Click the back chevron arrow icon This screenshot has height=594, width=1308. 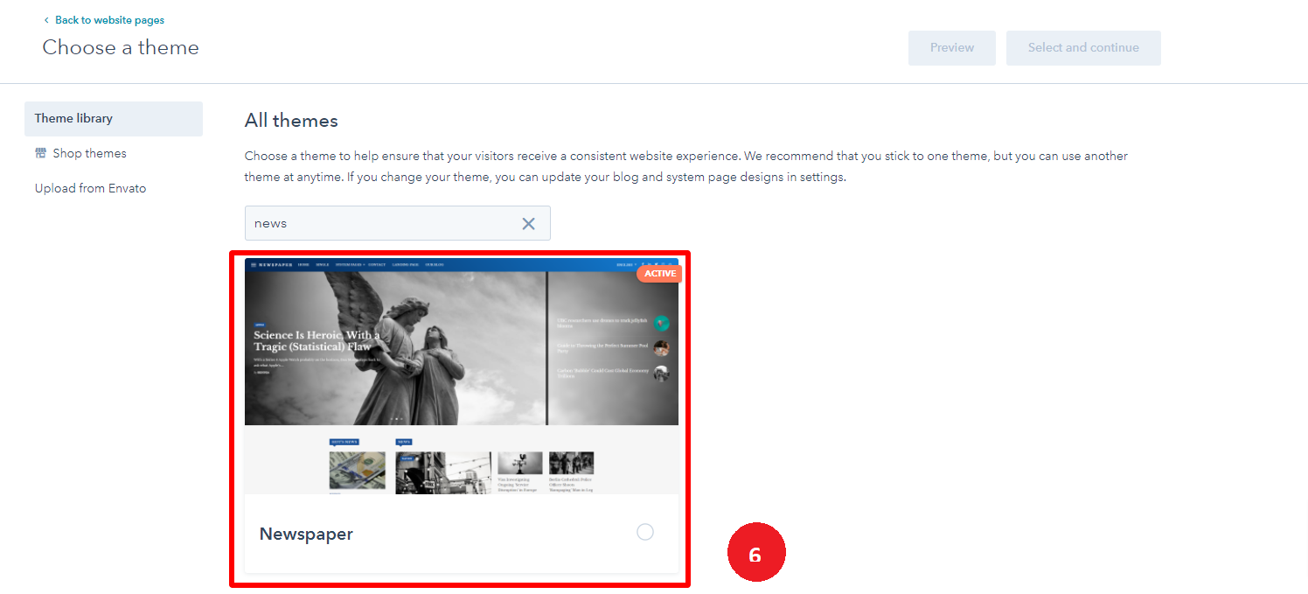pos(46,20)
